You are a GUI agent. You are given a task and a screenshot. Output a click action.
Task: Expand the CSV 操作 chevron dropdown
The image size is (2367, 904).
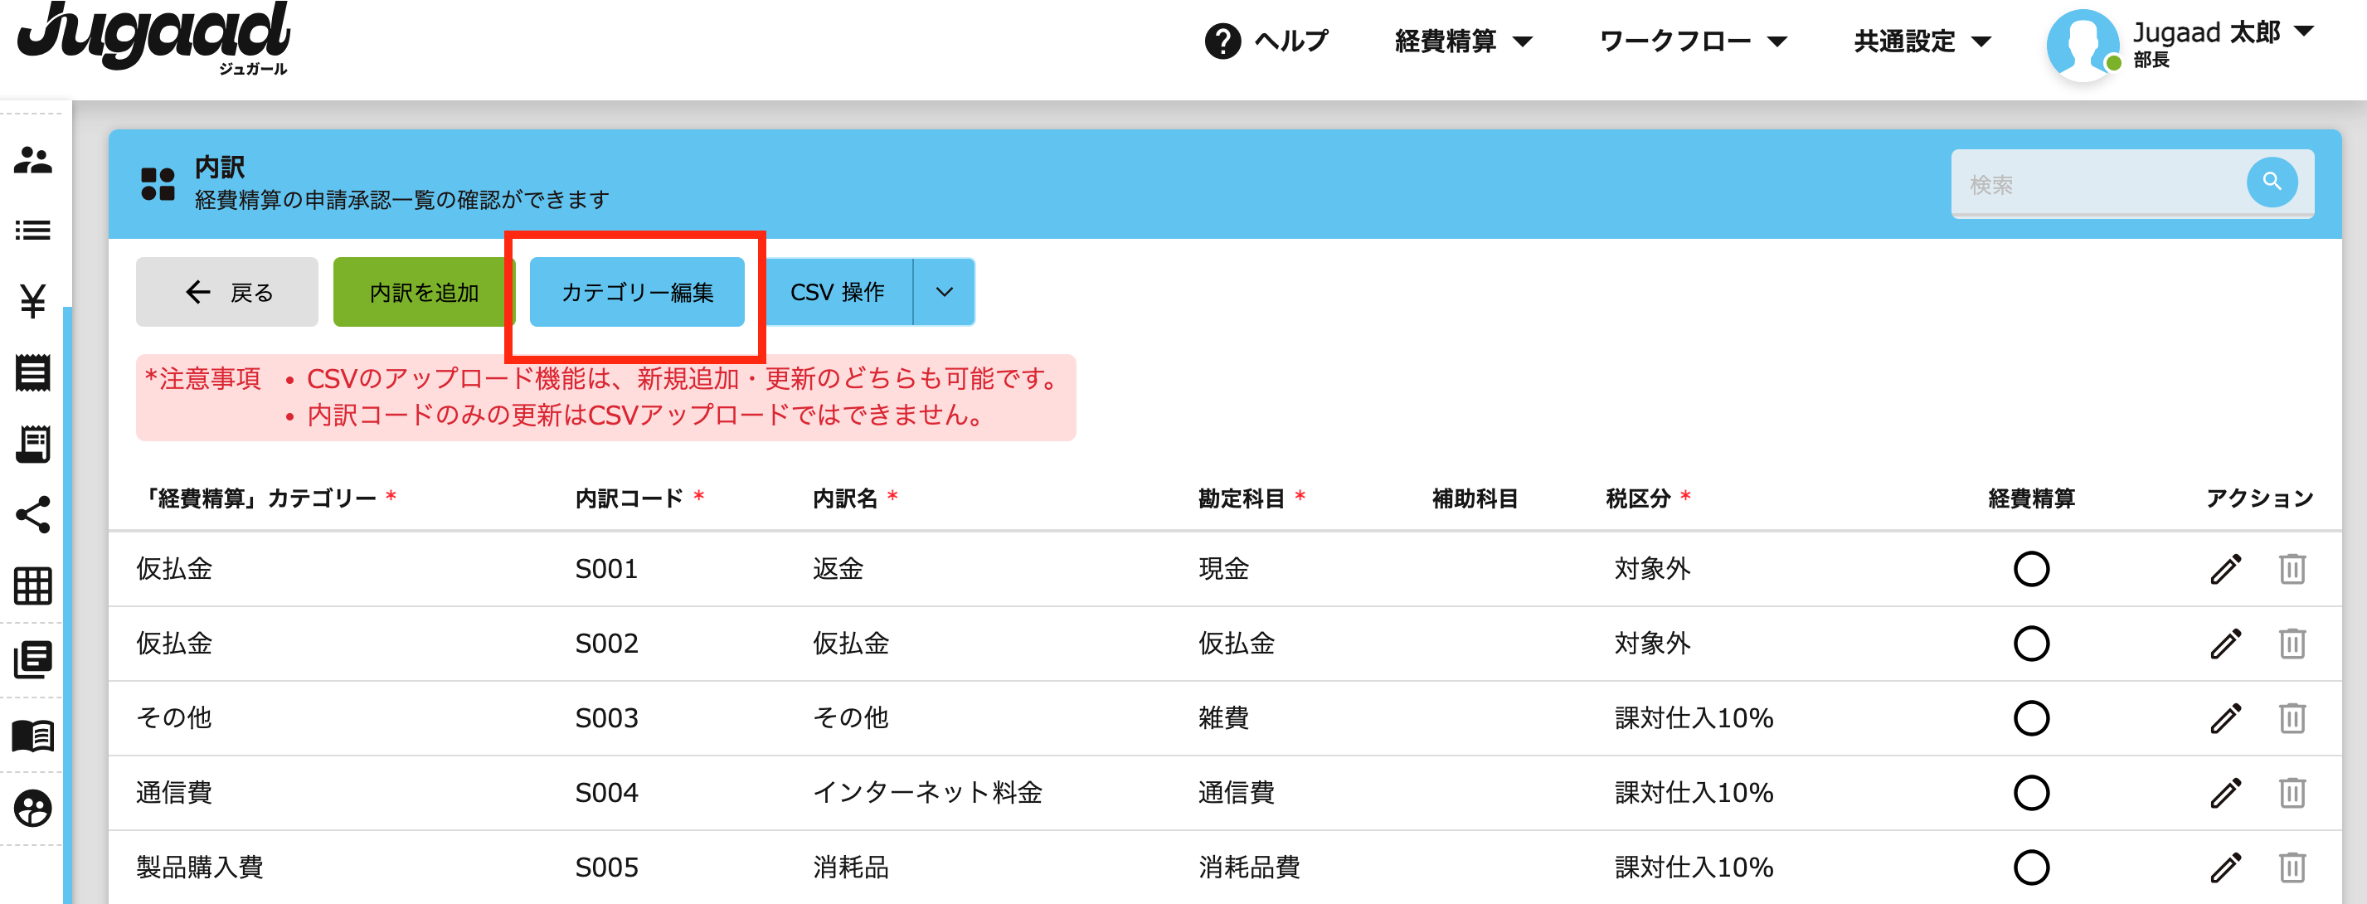(x=944, y=292)
